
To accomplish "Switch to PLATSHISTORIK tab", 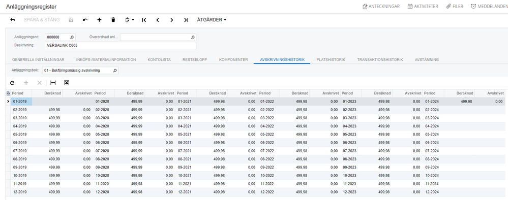I will 331,60.
